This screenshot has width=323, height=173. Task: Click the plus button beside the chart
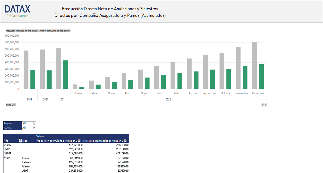pyautogui.click(x=263, y=105)
